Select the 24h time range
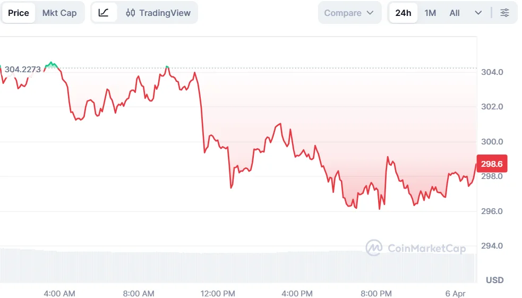 [x=403, y=13]
